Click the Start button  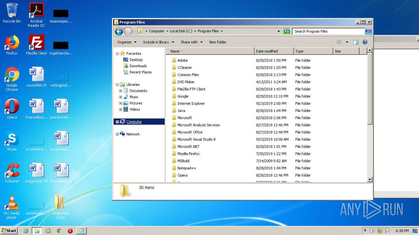(x=9, y=231)
